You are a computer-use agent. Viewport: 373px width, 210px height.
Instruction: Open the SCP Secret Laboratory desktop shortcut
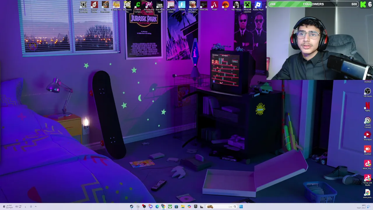click(83, 7)
